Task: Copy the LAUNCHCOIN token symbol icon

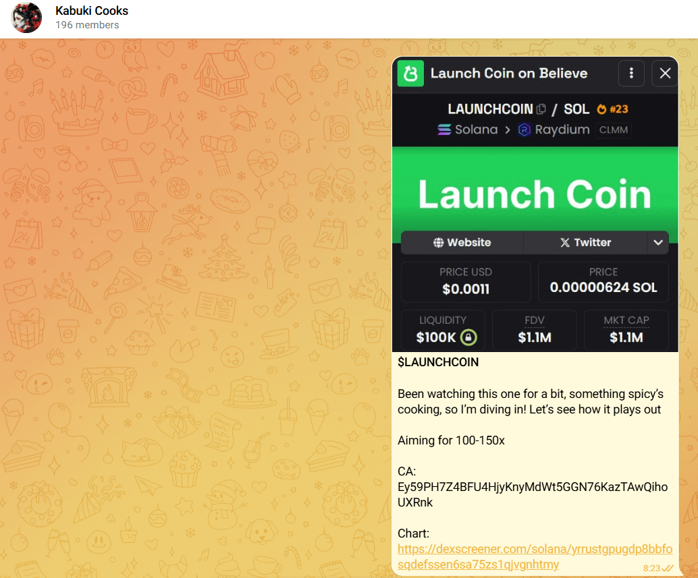Action: 541,109
